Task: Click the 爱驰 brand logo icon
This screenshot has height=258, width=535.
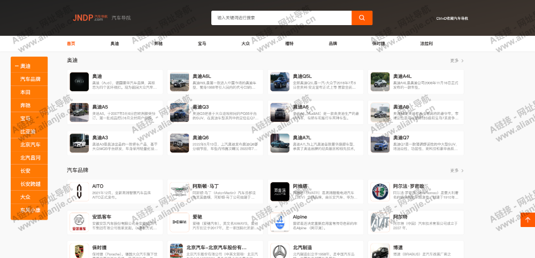Action: tap(179, 222)
